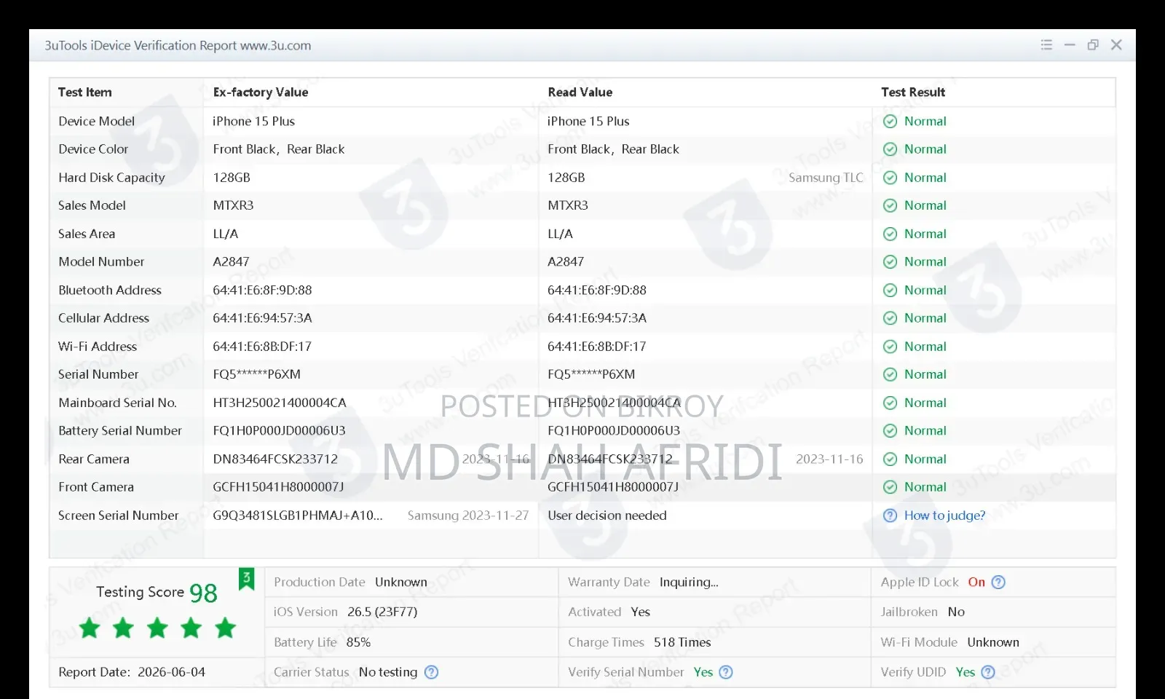
Task: Click the Production Date value Unknown
Action: pyautogui.click(x=401, y=582)
